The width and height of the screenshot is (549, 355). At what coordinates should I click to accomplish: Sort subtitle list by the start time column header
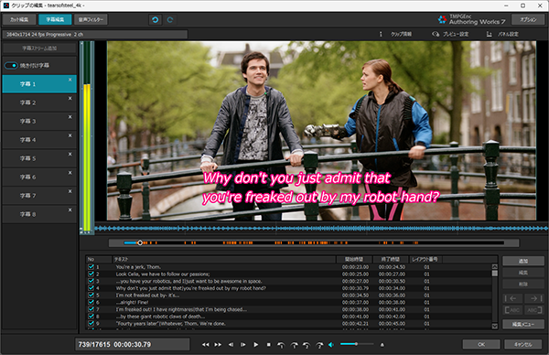[x=353, y=260]
